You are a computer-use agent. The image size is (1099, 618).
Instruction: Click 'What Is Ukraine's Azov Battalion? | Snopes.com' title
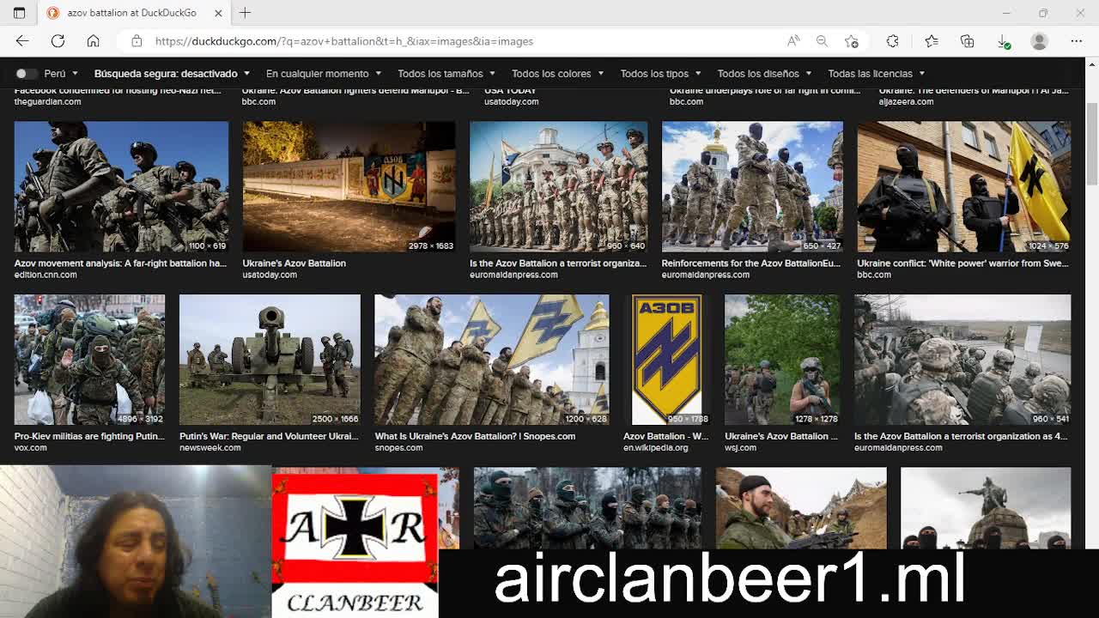point(475,436)
